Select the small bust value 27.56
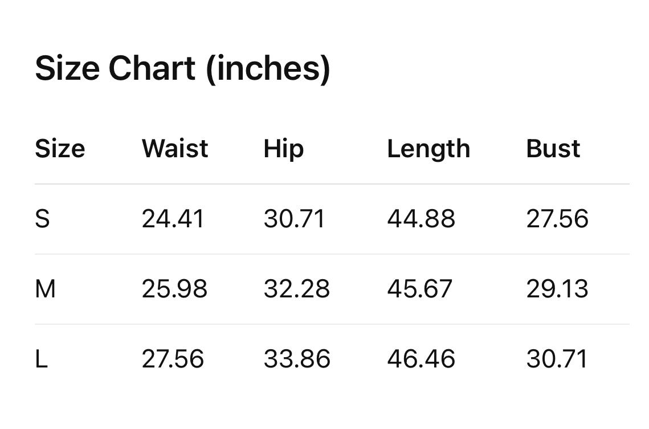This screenshot has height=429, width=649. (x=557, y=219)
